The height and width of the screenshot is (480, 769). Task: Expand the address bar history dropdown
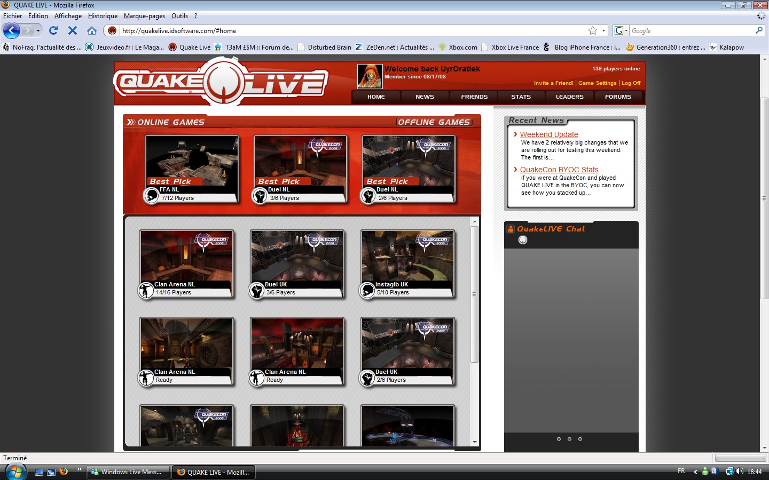coord(604,30)
